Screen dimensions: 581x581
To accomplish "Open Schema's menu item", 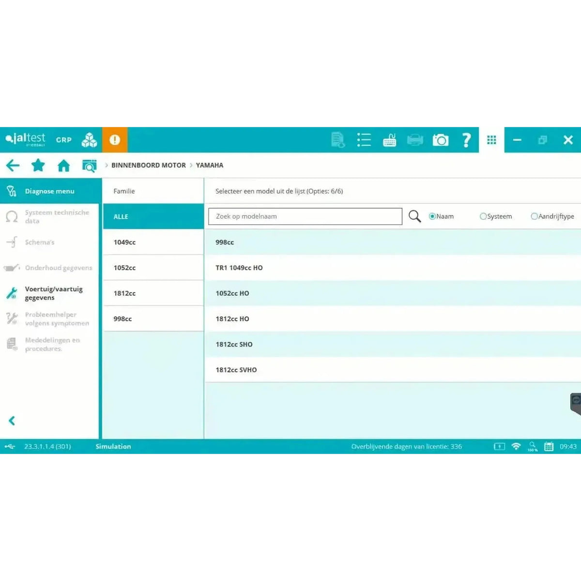I will click(x=49, y=242).
